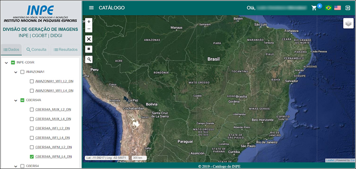The width and height of the screenshot is (356, 169).
Task: Open the CBERS4A_WFI_L4_DN dataset link
Action: (x=53, y=138)
